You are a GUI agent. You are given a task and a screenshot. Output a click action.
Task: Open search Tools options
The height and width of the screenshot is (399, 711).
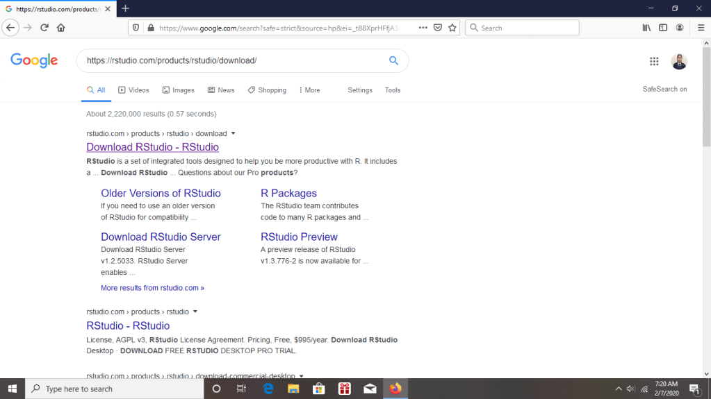tap(393, 90)
